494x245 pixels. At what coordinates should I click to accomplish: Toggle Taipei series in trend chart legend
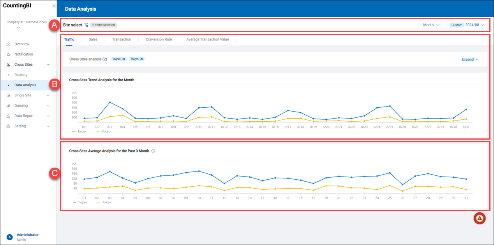79,131
